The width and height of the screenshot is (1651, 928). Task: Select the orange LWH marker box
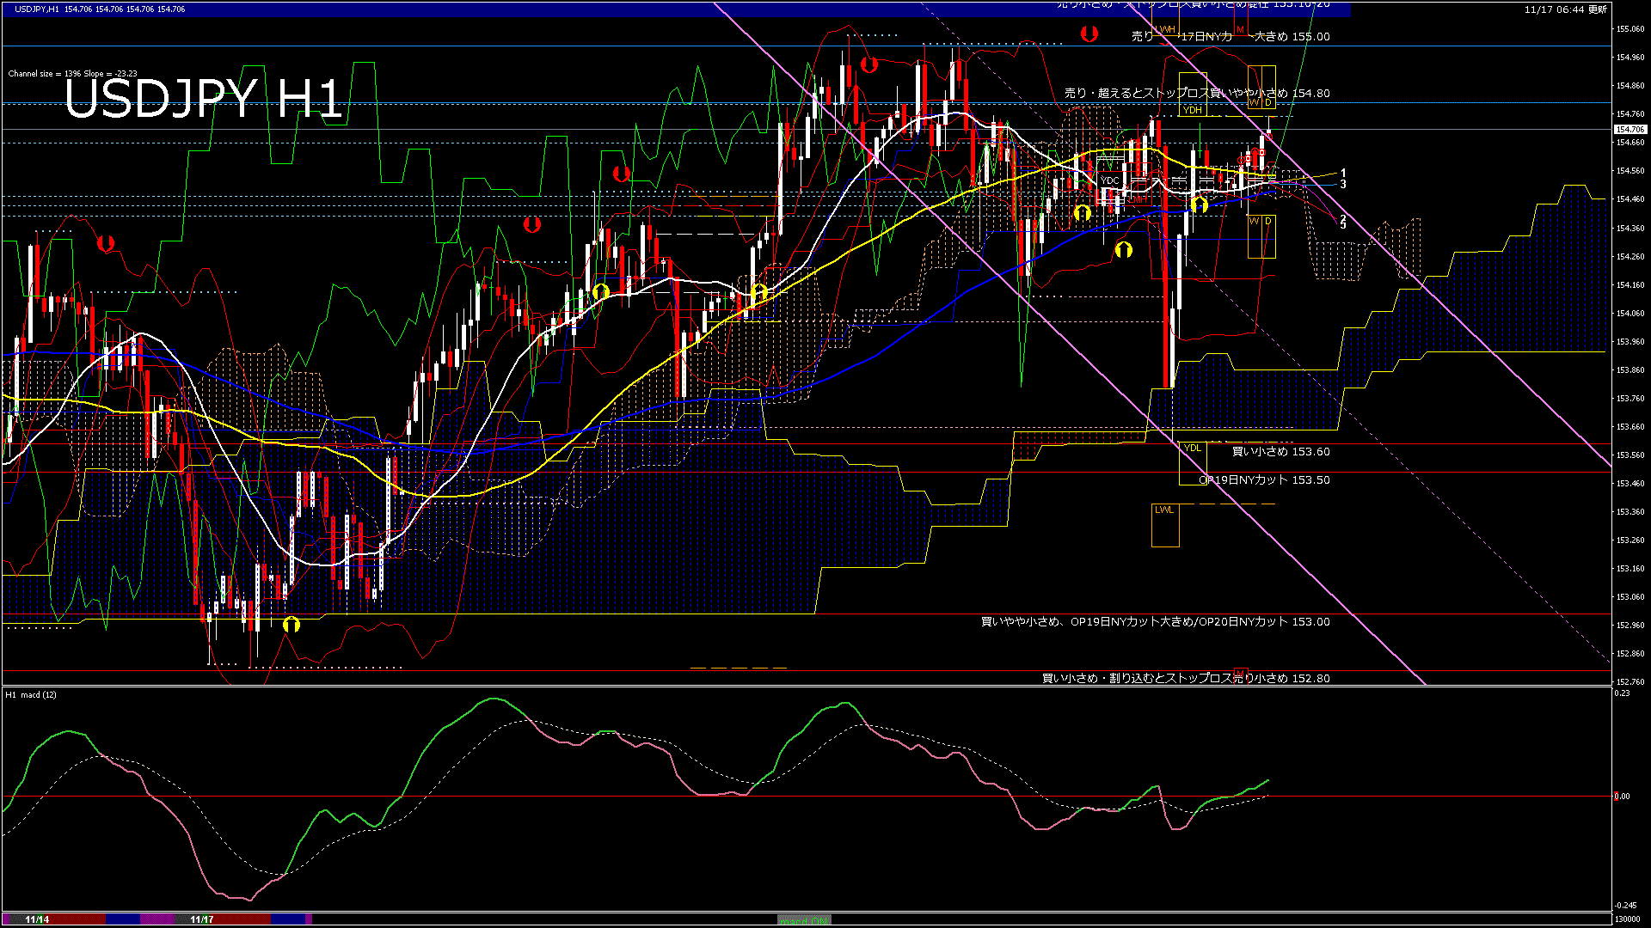1166,28
